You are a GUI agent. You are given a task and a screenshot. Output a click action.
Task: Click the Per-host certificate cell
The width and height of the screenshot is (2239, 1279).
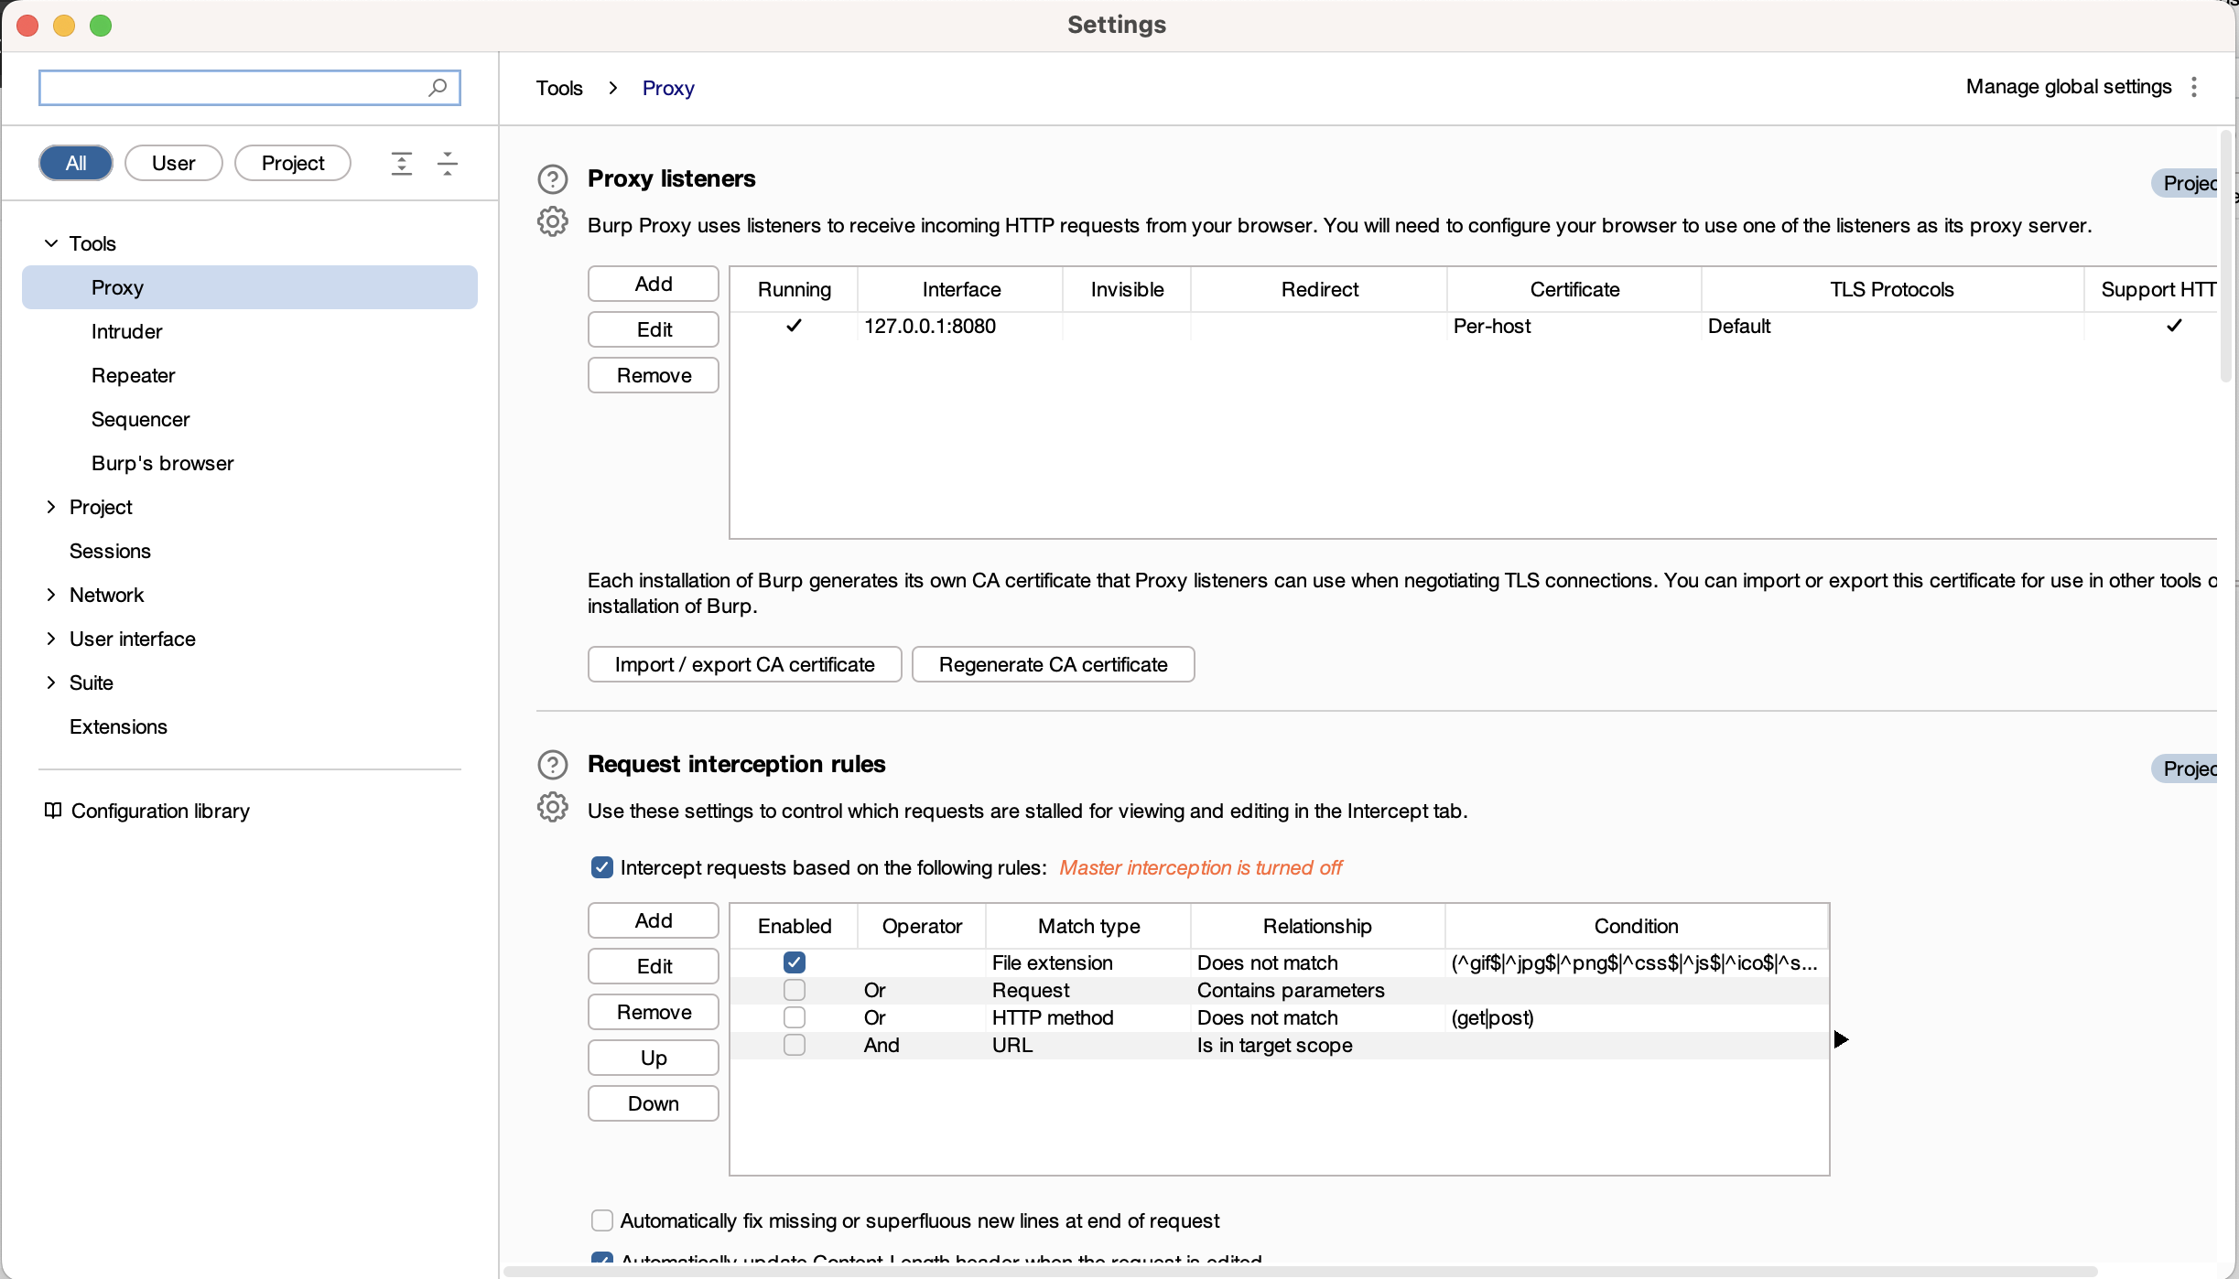click(x=1574, y=326)
